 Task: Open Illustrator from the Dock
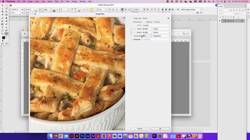[77, 136]
